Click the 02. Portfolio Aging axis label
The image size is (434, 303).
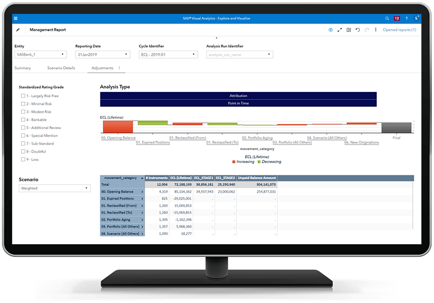(257, 138)
